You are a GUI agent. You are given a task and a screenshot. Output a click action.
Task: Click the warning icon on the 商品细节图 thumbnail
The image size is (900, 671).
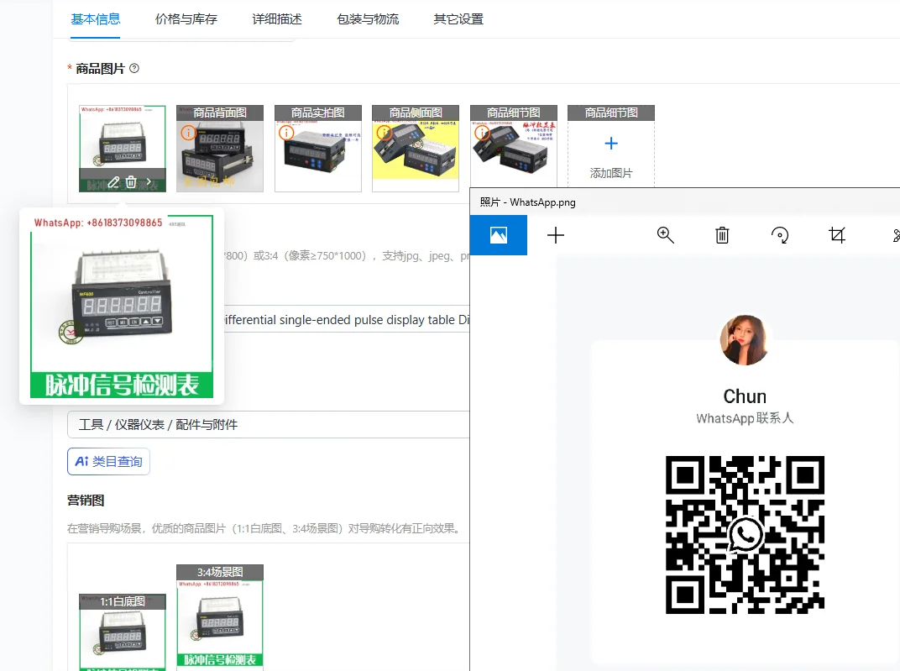(482, 133)
